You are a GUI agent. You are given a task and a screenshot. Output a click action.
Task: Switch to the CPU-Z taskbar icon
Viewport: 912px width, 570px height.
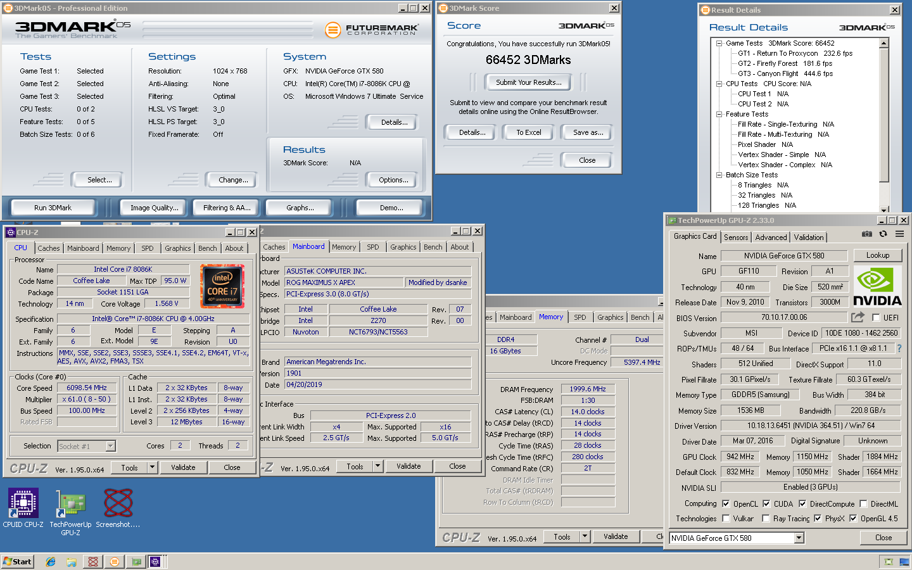pyautogui.click(x=155, y=562)
